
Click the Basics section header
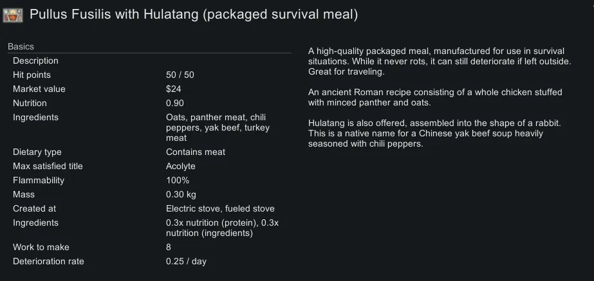point(21,46)
